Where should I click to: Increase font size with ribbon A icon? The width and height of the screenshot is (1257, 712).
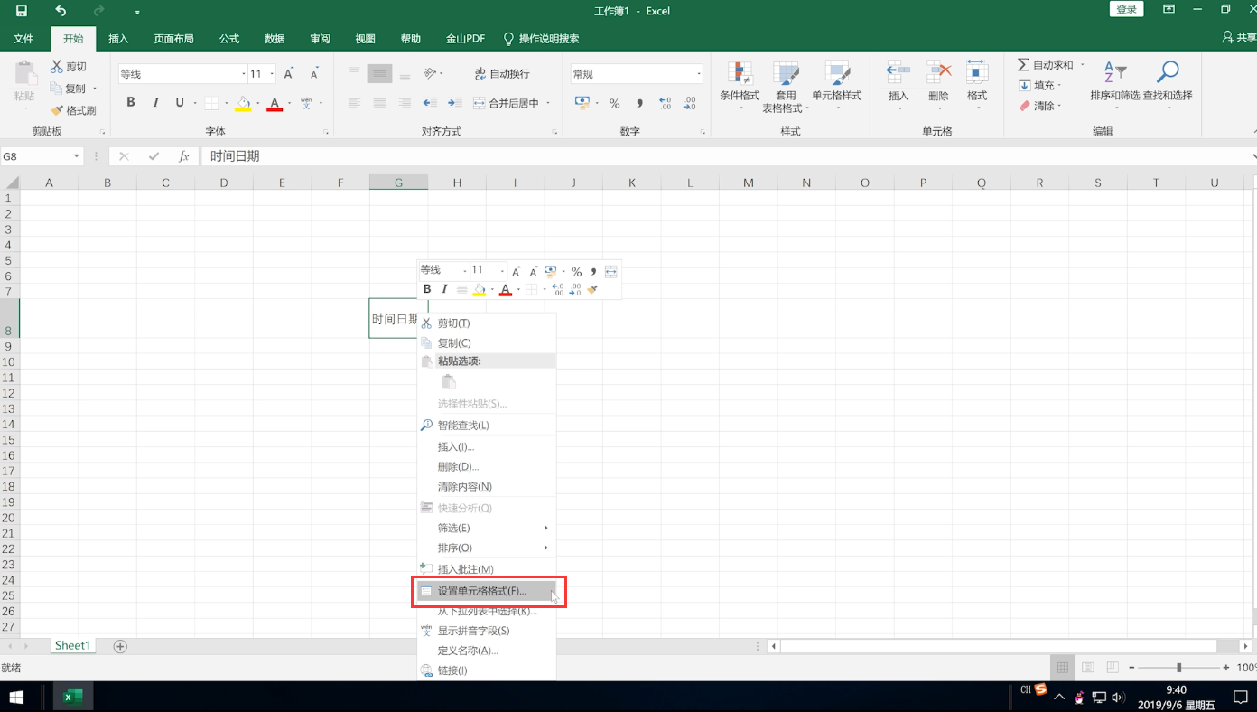[x=289, y=74]
